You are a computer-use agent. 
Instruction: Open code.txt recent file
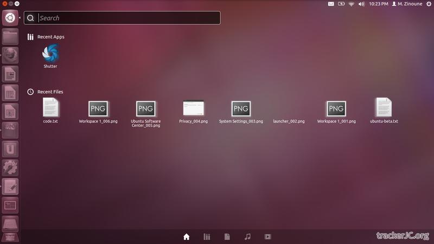coord(50,108)
